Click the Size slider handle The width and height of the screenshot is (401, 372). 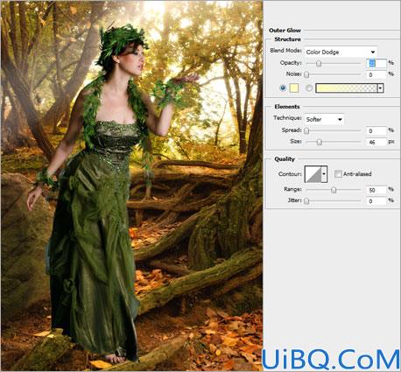coord(320,142)
